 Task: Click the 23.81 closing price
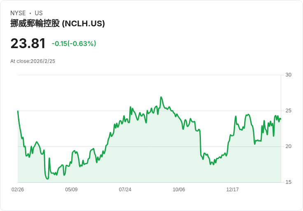pyautogui.click(x=28, y=44)
